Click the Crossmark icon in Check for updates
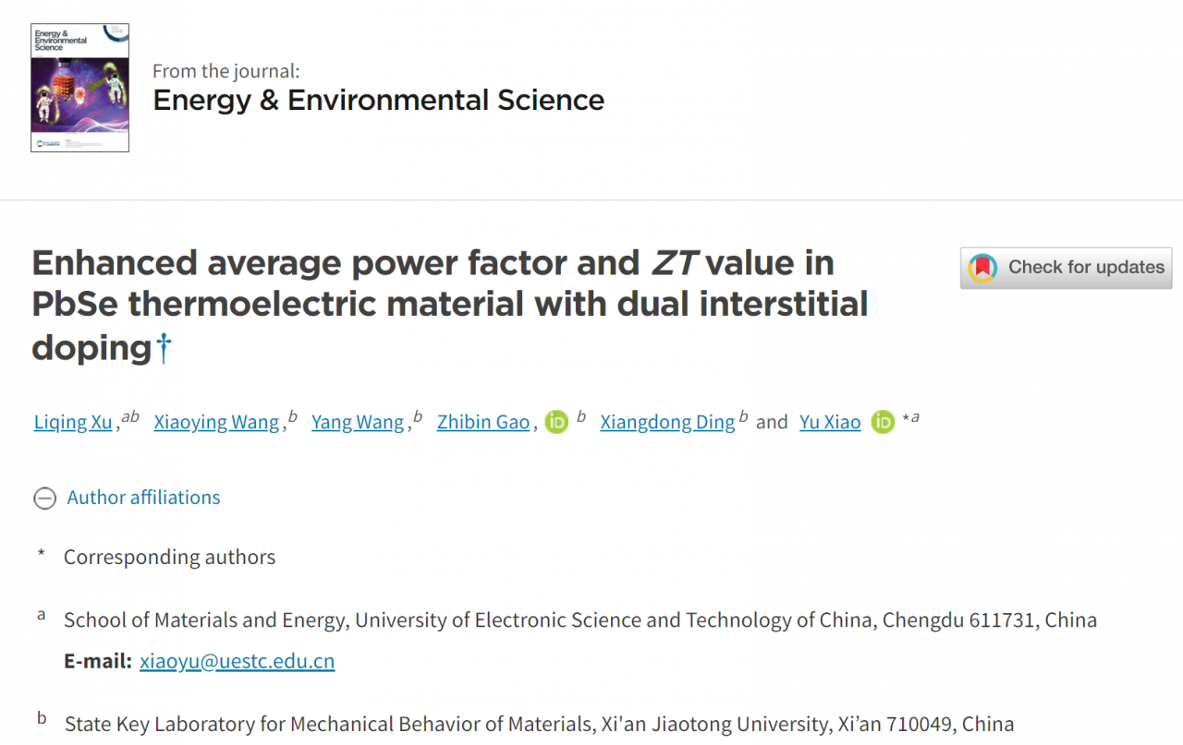The width and height of the screenshot is (1183, 745). [x=982, y=268]
